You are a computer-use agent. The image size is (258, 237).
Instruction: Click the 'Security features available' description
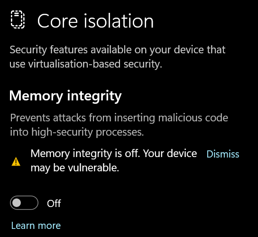[x=118, y=49]
